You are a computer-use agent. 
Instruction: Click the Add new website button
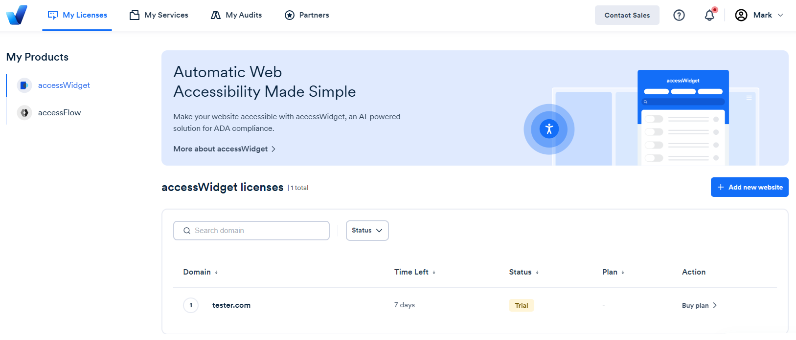click(x=750, y=187)
